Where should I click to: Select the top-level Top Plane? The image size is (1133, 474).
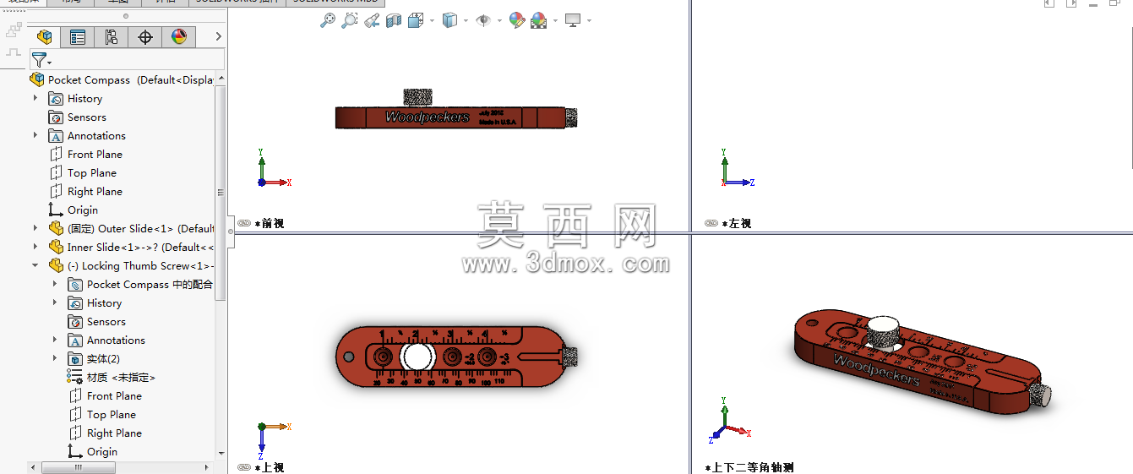point(82,173)
